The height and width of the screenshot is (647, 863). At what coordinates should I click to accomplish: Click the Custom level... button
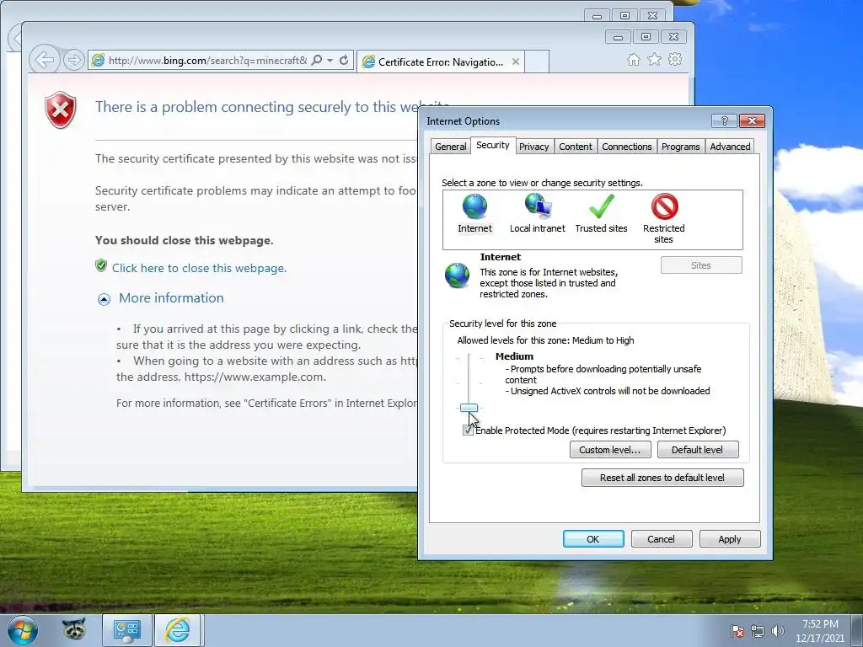point(610,450)
